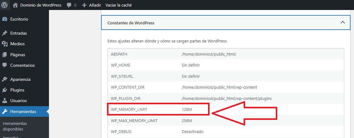Toggle the Constantes de WordPress panel header

tap(226, 23)
